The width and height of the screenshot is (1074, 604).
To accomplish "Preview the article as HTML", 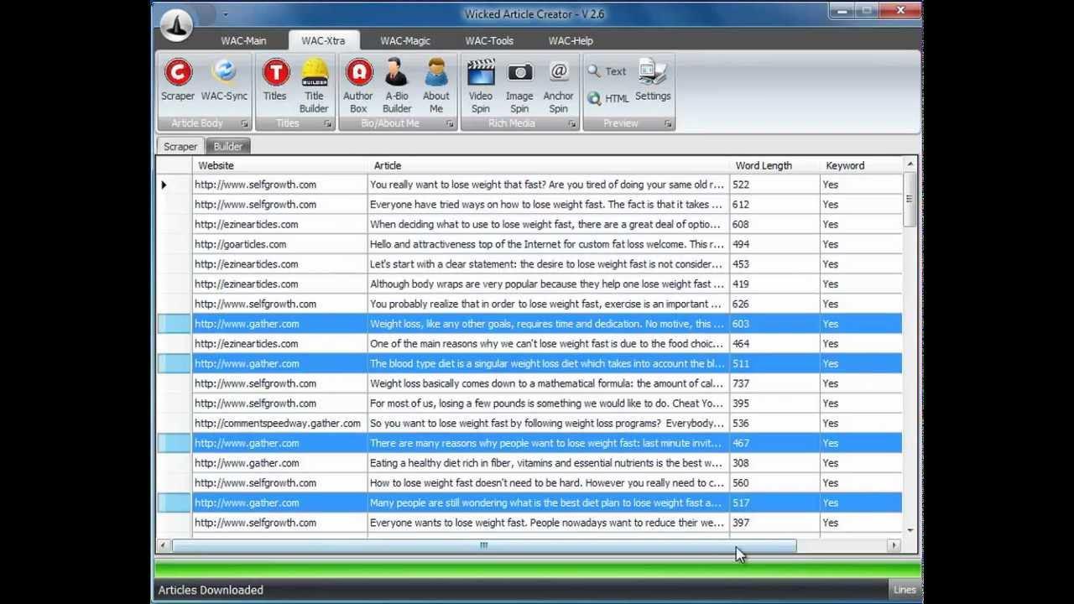I will [608, 98].
